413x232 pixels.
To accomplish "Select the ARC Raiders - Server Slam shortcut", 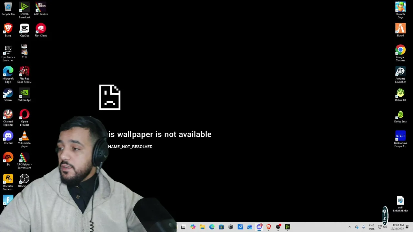I will pyautogui.click(x=25, y=161).
